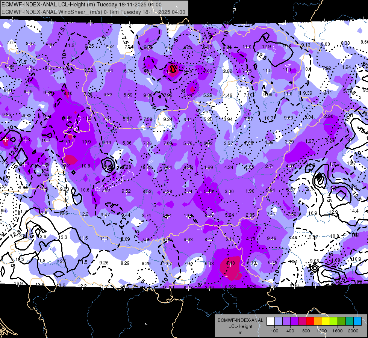Click the sky blue legend swatch
The width and height of the screenshot is (368, 338).
click(x=357, y=321)
